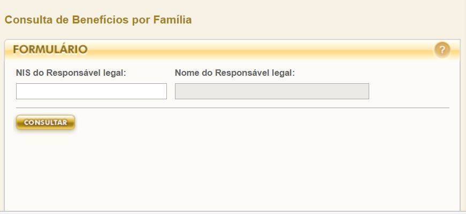
Task: Select the greyed-out name textbox
Action: pyautogui.click(x=272, y=91)
